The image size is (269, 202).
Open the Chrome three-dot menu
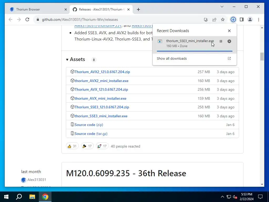[258, 19]
